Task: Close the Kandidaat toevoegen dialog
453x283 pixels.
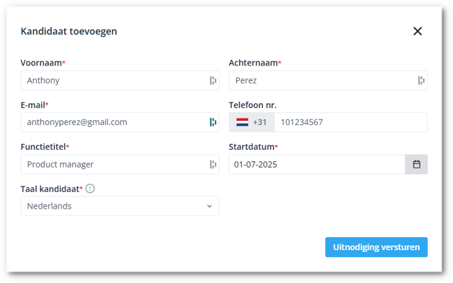Action: click(417, 31)
